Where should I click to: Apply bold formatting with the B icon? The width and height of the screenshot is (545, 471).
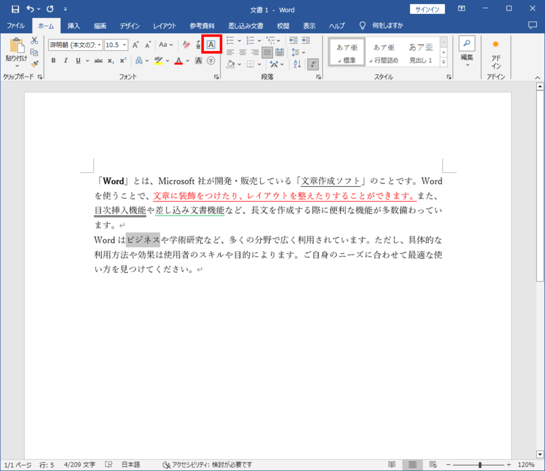click(x=53, y=61)
